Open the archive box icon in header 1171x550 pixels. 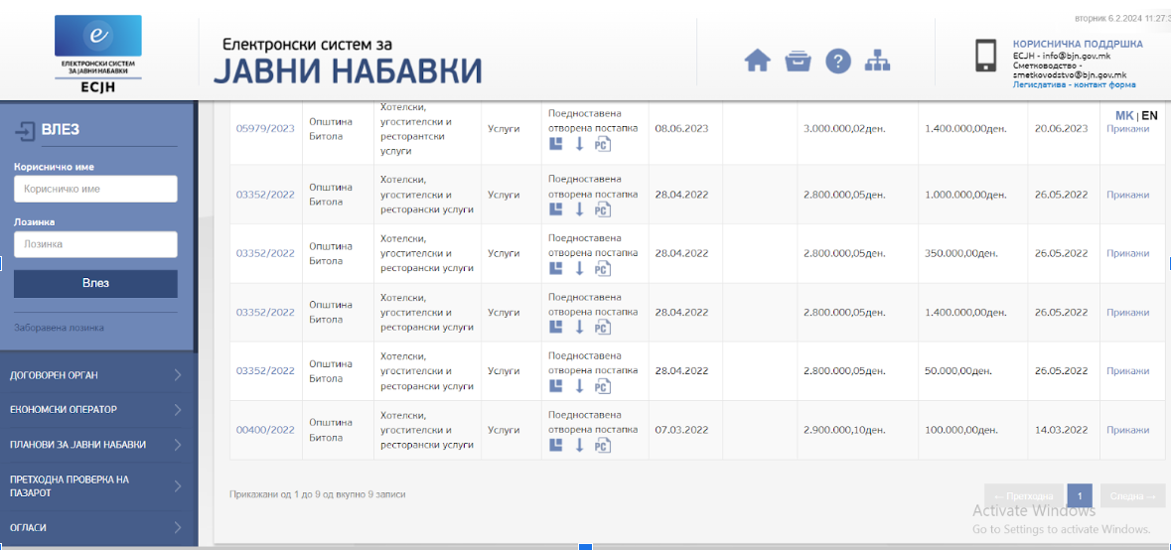click(798, 62)
